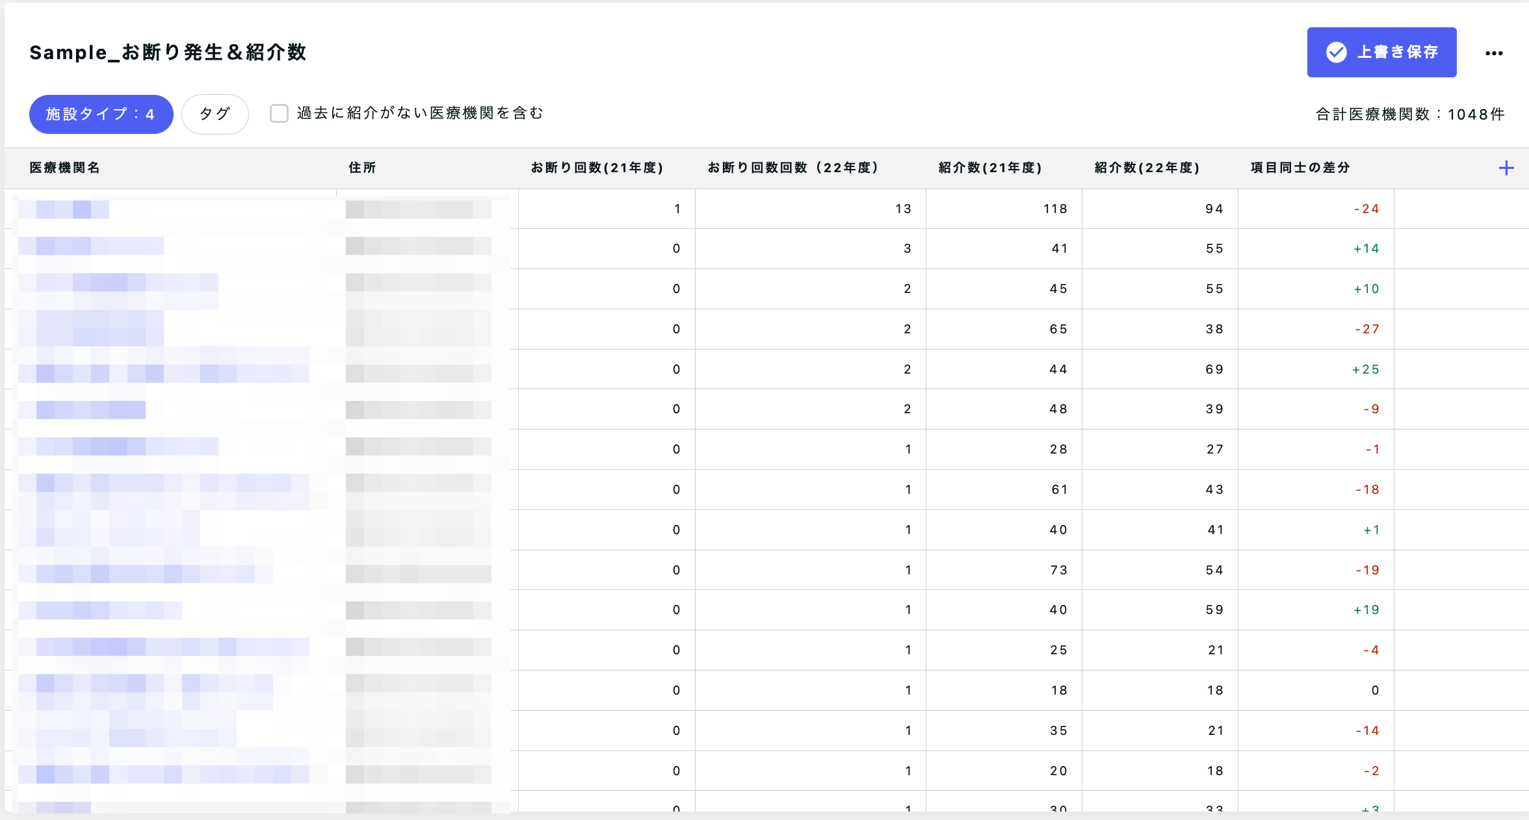Select the difference value -24
The width and height of the screenshot is (1529, 820).
(1366, 209)
